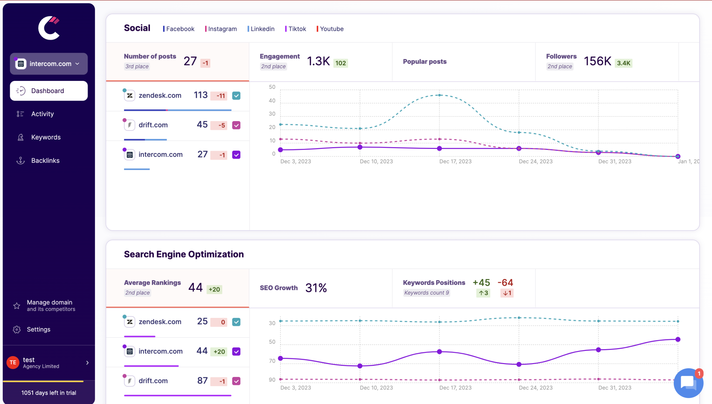Image resolution: width=712 pixels, height=404 pixels.
Task: Open the Dashboard panel
Action: tap(48, 91)
